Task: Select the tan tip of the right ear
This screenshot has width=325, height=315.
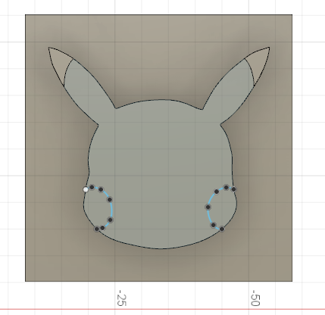Action: coord(259,63)
